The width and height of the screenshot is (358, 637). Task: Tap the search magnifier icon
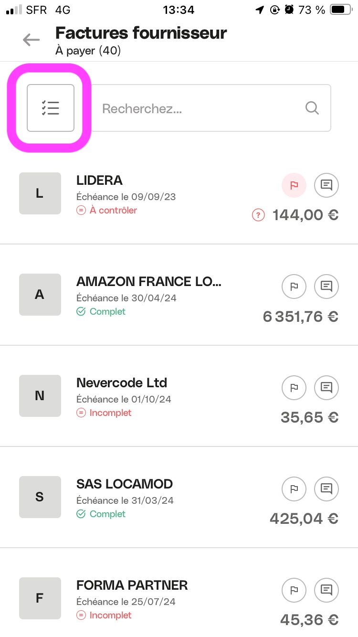coord(312,108)
